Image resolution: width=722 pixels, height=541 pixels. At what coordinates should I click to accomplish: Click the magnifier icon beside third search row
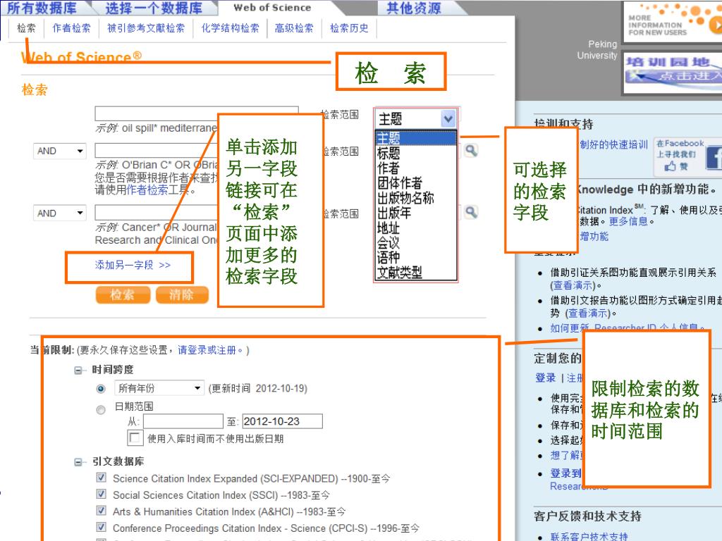[470, 212]
